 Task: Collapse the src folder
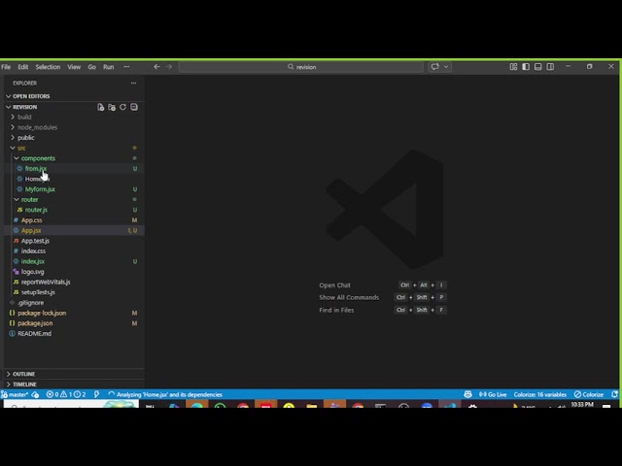tap(74, 148)
